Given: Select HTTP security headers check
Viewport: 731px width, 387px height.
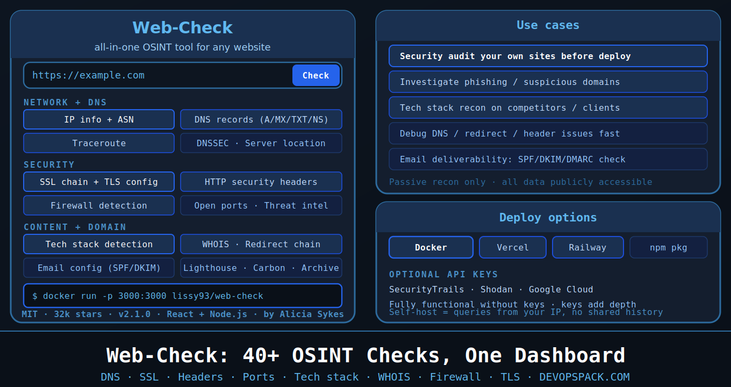Looking at the screenshot, I should pyautogui.click(x=261, y=182).
